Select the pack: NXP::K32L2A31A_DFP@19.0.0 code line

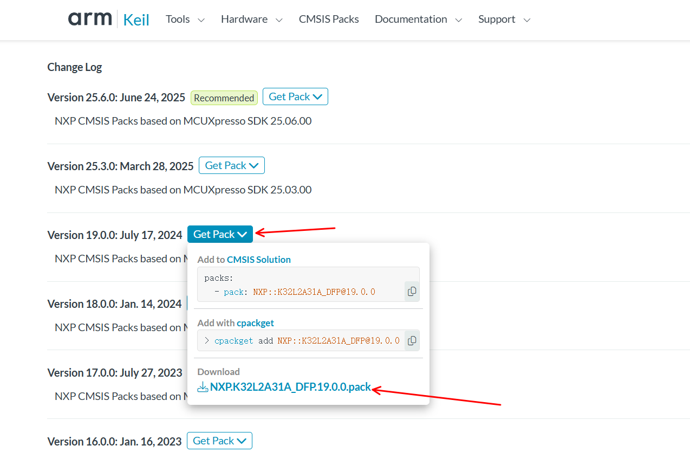click(294, 292)
